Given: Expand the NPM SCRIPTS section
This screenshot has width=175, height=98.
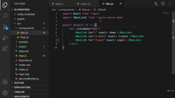Looking at the screenshot, I should point(30,96).
